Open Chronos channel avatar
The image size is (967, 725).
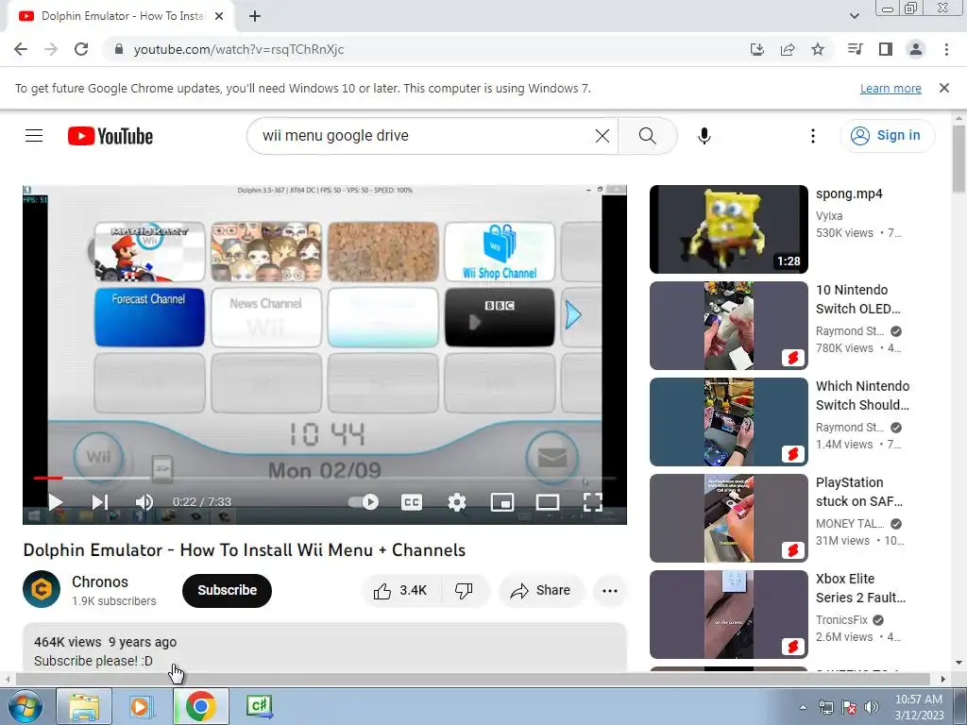tap(42, 589)
